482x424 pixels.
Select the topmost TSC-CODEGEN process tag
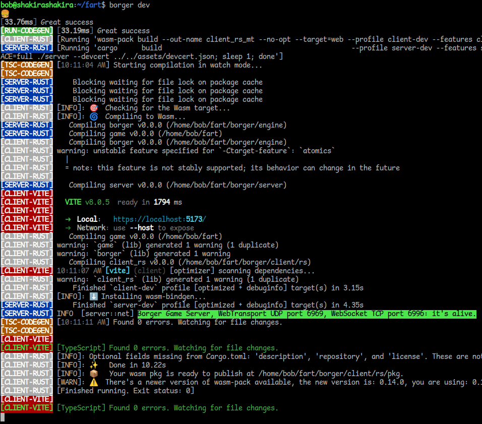(27, 65)
